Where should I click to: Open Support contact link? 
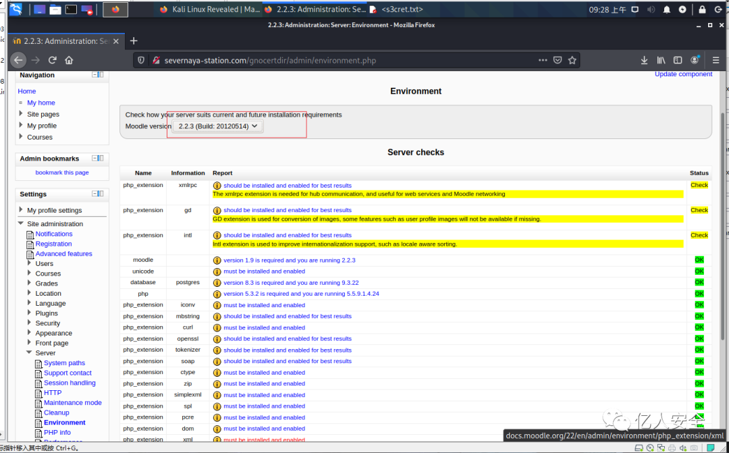[x=67, y=373]
